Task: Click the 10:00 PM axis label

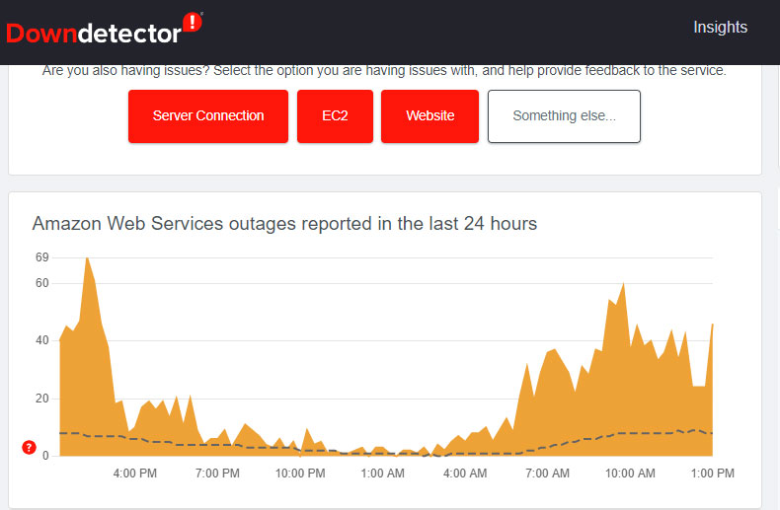Action: tap(300, 474)
